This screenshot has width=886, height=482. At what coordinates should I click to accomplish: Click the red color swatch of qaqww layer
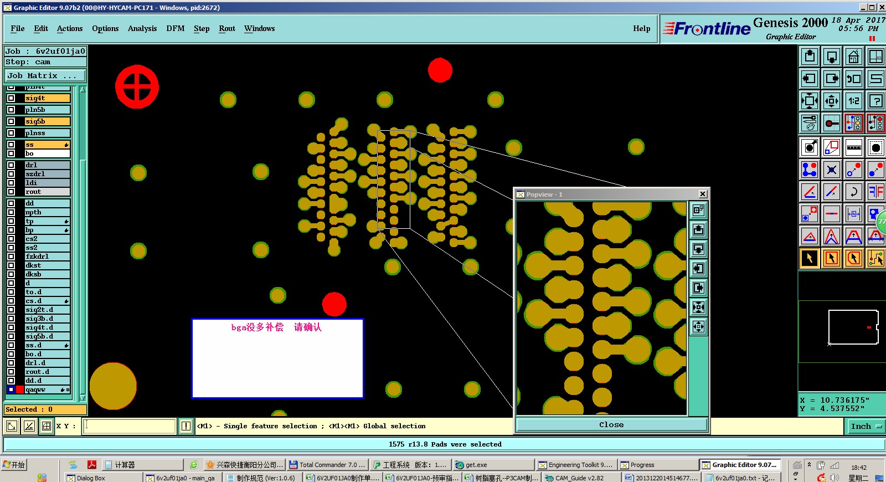coord(20,389)
